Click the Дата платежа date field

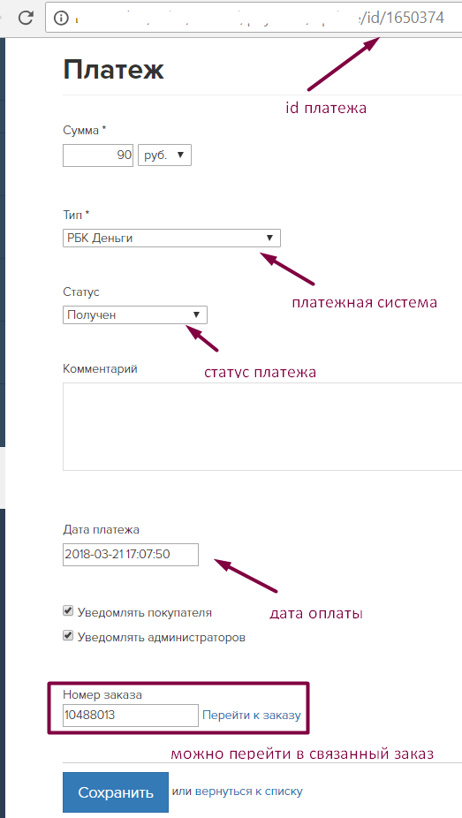click(x=131, y=555)
